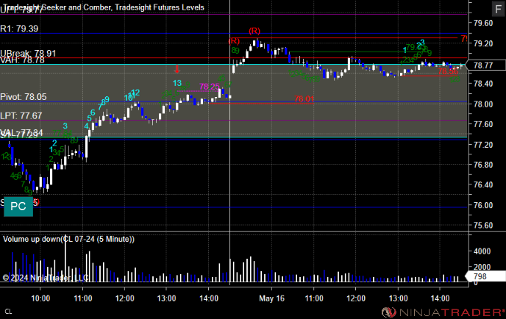Click the red 78.55 price annotation
Image resolution: width=506 pixels, height=319 pixels.
448,71
